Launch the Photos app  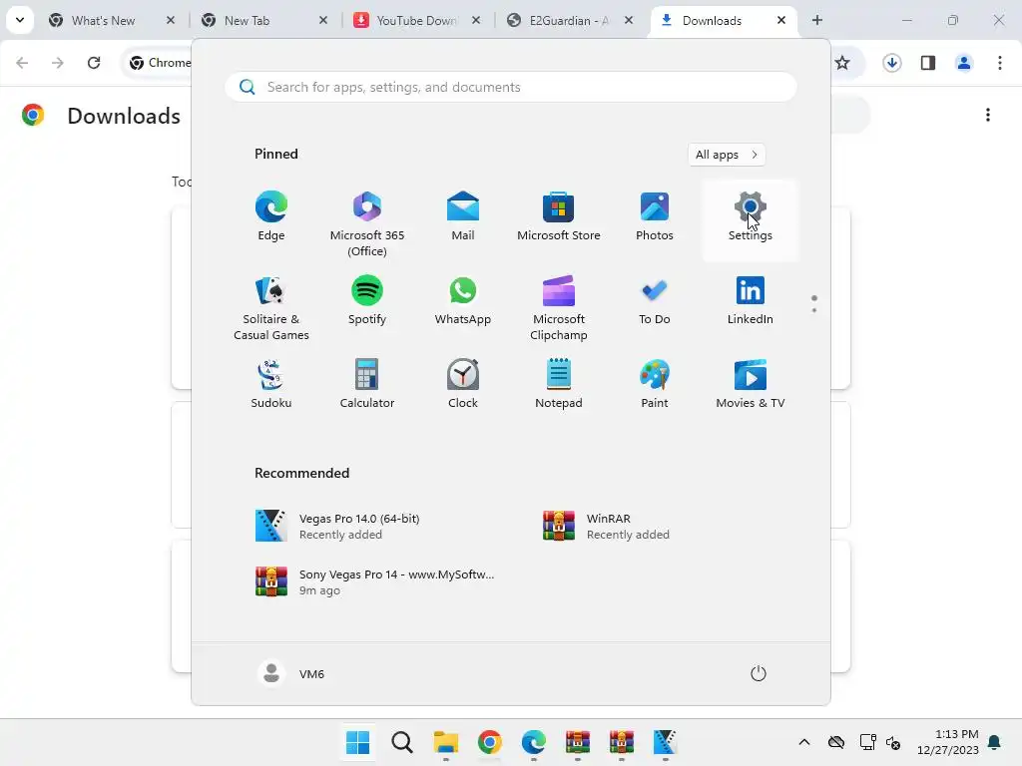655,216
